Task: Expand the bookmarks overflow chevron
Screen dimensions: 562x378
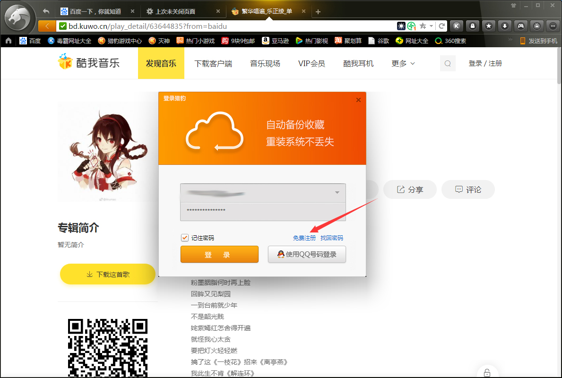Action: click(510, 39)
